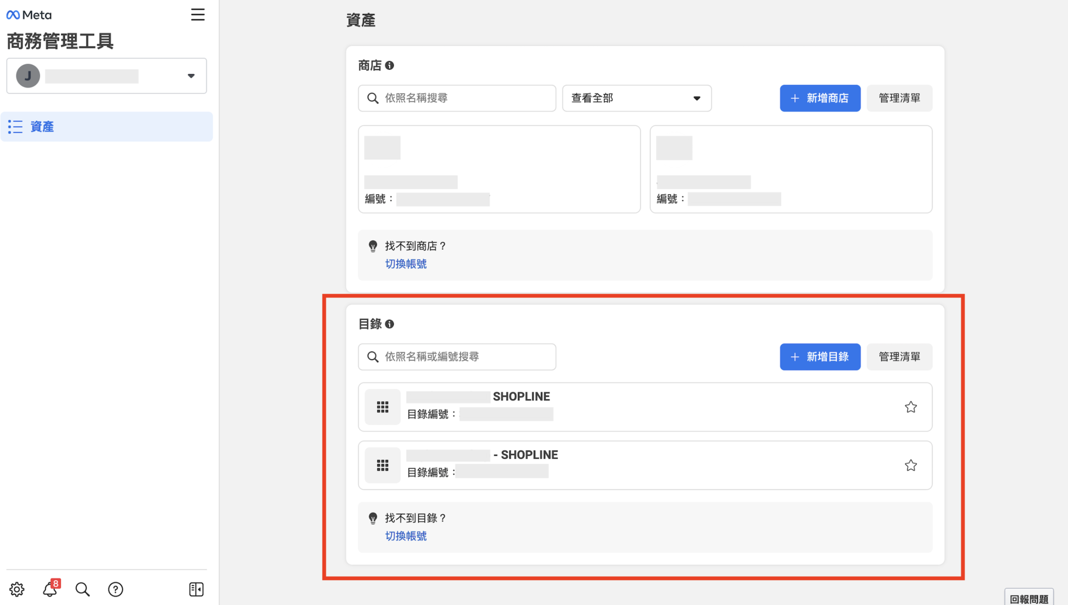The height and width of the screenshot is (605, 1068).
Task: Click the 回報問題 button
Action: tap(1029, 598)
